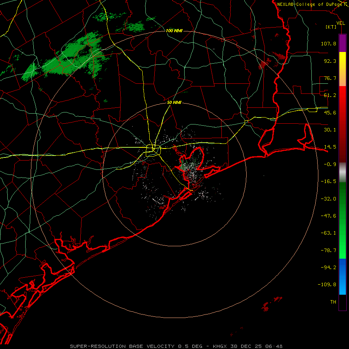This screenshot has height=349, width=349.
Task: Pick the gray near-zero segment of the color bar
Action: pos(342,173)
